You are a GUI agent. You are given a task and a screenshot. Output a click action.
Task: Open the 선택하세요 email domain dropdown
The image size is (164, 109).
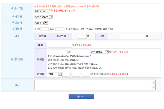99,52
